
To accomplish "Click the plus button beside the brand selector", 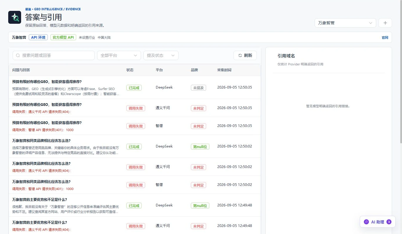I will pos(385,23).
